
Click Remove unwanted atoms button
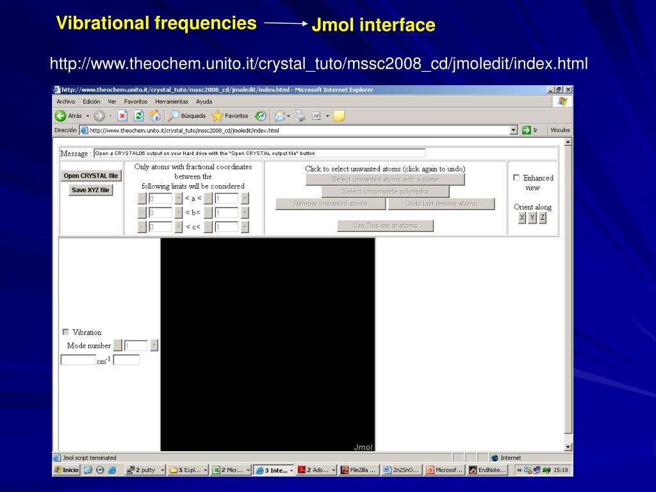(331, 204)
